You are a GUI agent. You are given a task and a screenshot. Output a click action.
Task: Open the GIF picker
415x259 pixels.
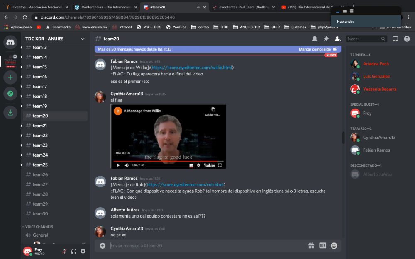322,245
